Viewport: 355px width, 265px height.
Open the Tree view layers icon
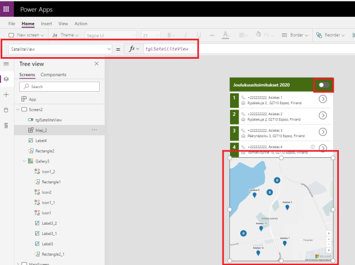click(6, 79)
